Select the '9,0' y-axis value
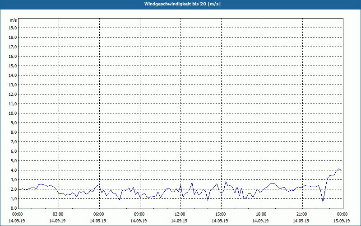The width and height of the screenshot is (361, 226). point(14,122)
